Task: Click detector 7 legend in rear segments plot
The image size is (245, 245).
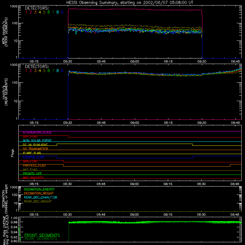Action: coord(53,71)
